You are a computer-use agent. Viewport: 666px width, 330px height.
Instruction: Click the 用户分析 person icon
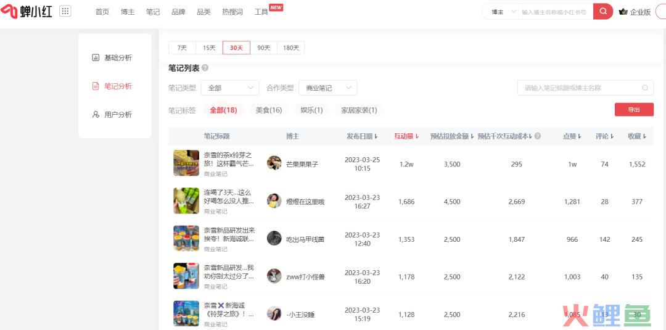(x=96, y=114)
